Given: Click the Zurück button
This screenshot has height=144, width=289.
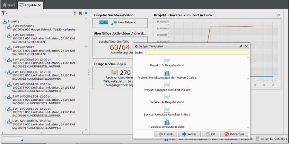Looking at the screenshot, I should pos(166,134).
